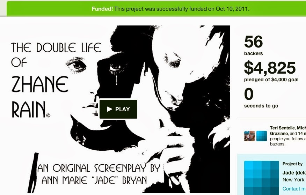306x195 pixels.
Task: Click the white play triangle icon
Action: point(109,109)
